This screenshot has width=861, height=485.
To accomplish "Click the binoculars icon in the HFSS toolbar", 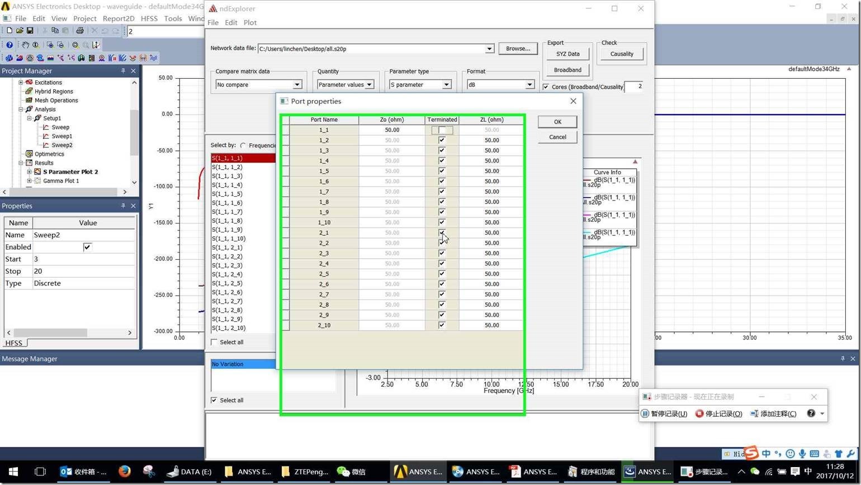I will [x=81, y=58].
